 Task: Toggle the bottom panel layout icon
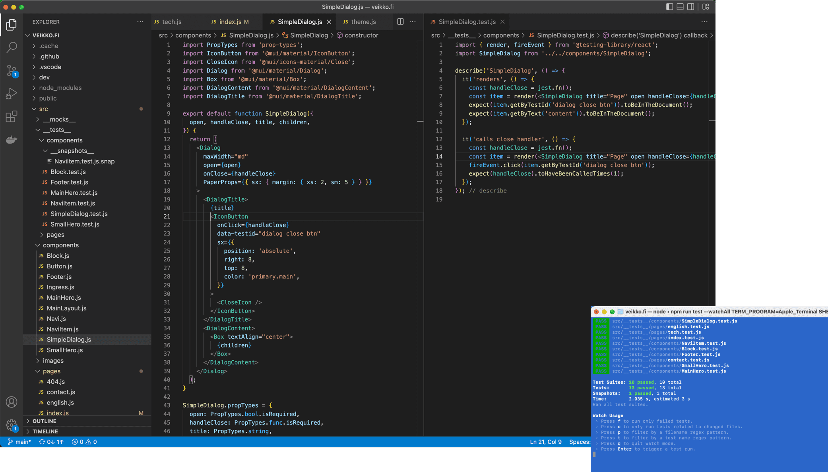click(680, 7)
